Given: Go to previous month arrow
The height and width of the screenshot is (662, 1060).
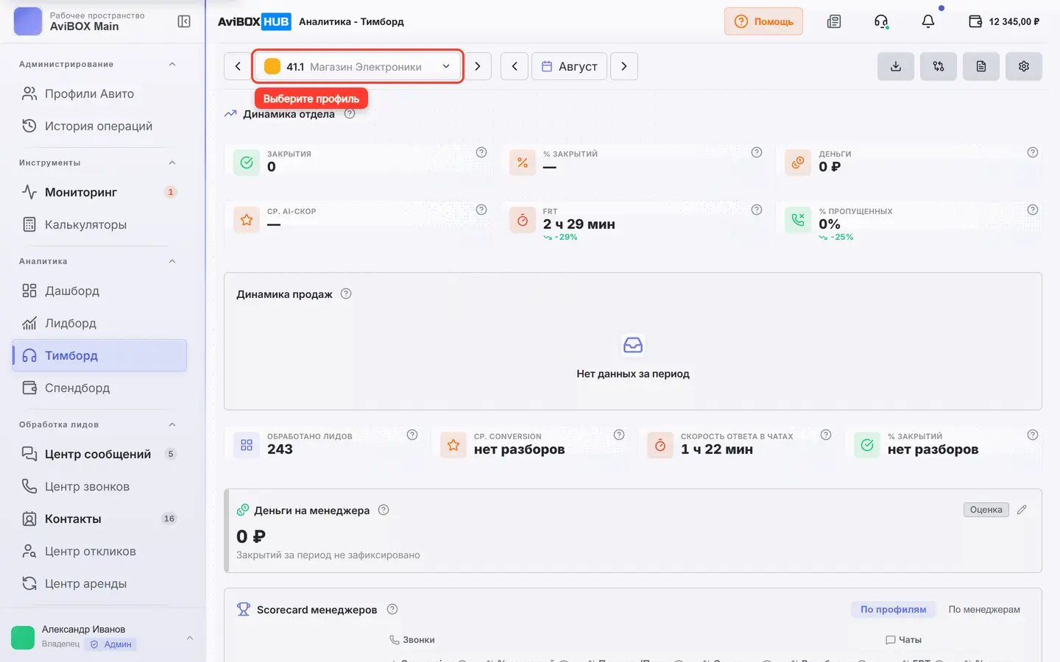Looking at the screenshot, I should tap(515, 66).
